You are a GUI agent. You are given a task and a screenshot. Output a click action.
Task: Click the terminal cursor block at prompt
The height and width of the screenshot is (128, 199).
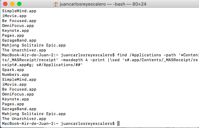(x=118, y=123)
